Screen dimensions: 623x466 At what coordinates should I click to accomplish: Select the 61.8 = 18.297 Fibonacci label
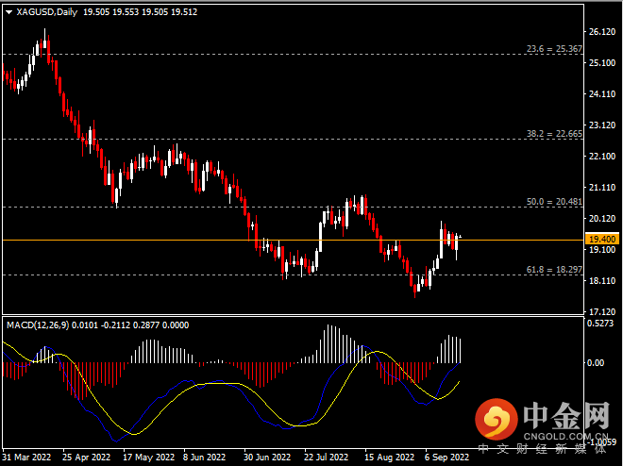pos(554,270)
